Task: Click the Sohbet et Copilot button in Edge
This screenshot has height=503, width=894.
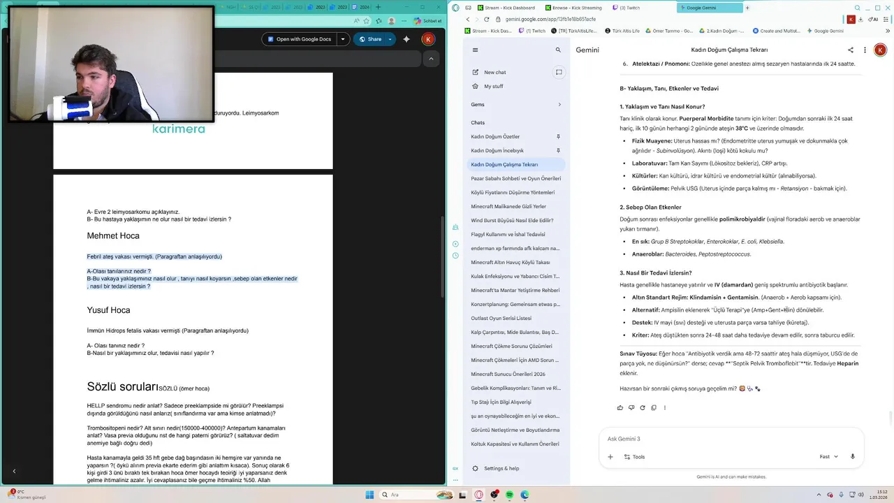Action: 429,20
